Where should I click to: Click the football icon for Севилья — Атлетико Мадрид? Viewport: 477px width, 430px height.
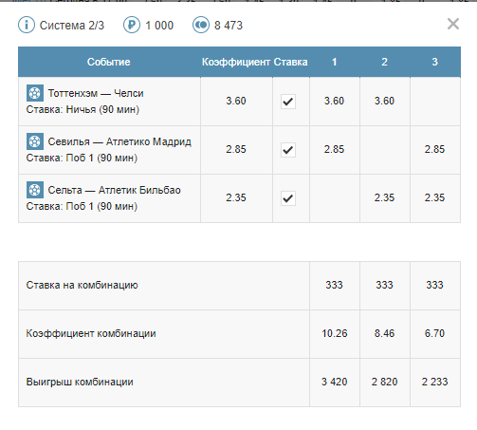(35, 141)
